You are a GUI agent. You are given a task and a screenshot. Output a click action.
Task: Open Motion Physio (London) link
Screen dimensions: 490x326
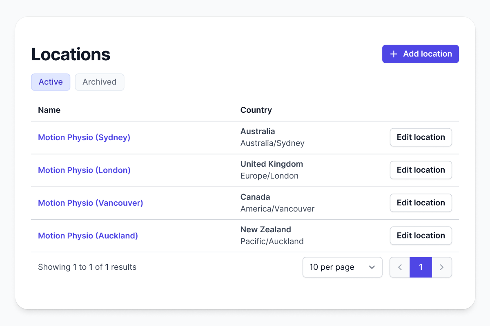tap(84, 170)
